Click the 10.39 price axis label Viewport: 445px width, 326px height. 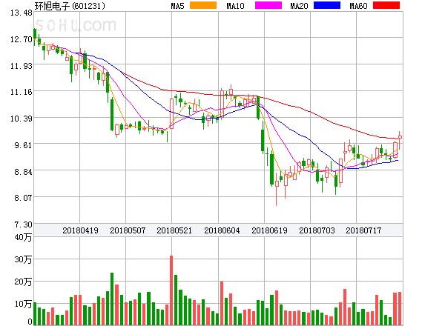[22, 119]
